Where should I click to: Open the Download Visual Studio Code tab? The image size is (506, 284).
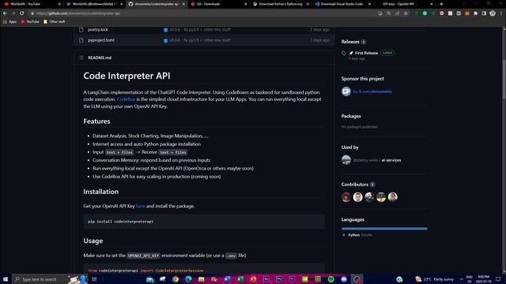tap(342, 4)
